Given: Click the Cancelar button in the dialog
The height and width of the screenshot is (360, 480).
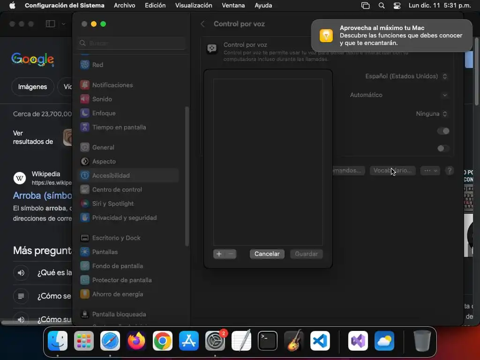Looking at the screenshot, I should (x=267, y=254).
